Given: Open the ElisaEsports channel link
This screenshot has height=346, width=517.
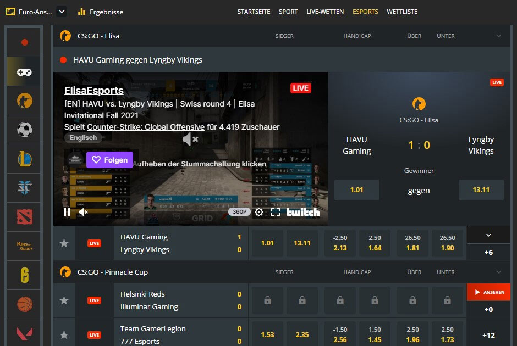Looking at the screenshot, I should click(x=94, y=91).
